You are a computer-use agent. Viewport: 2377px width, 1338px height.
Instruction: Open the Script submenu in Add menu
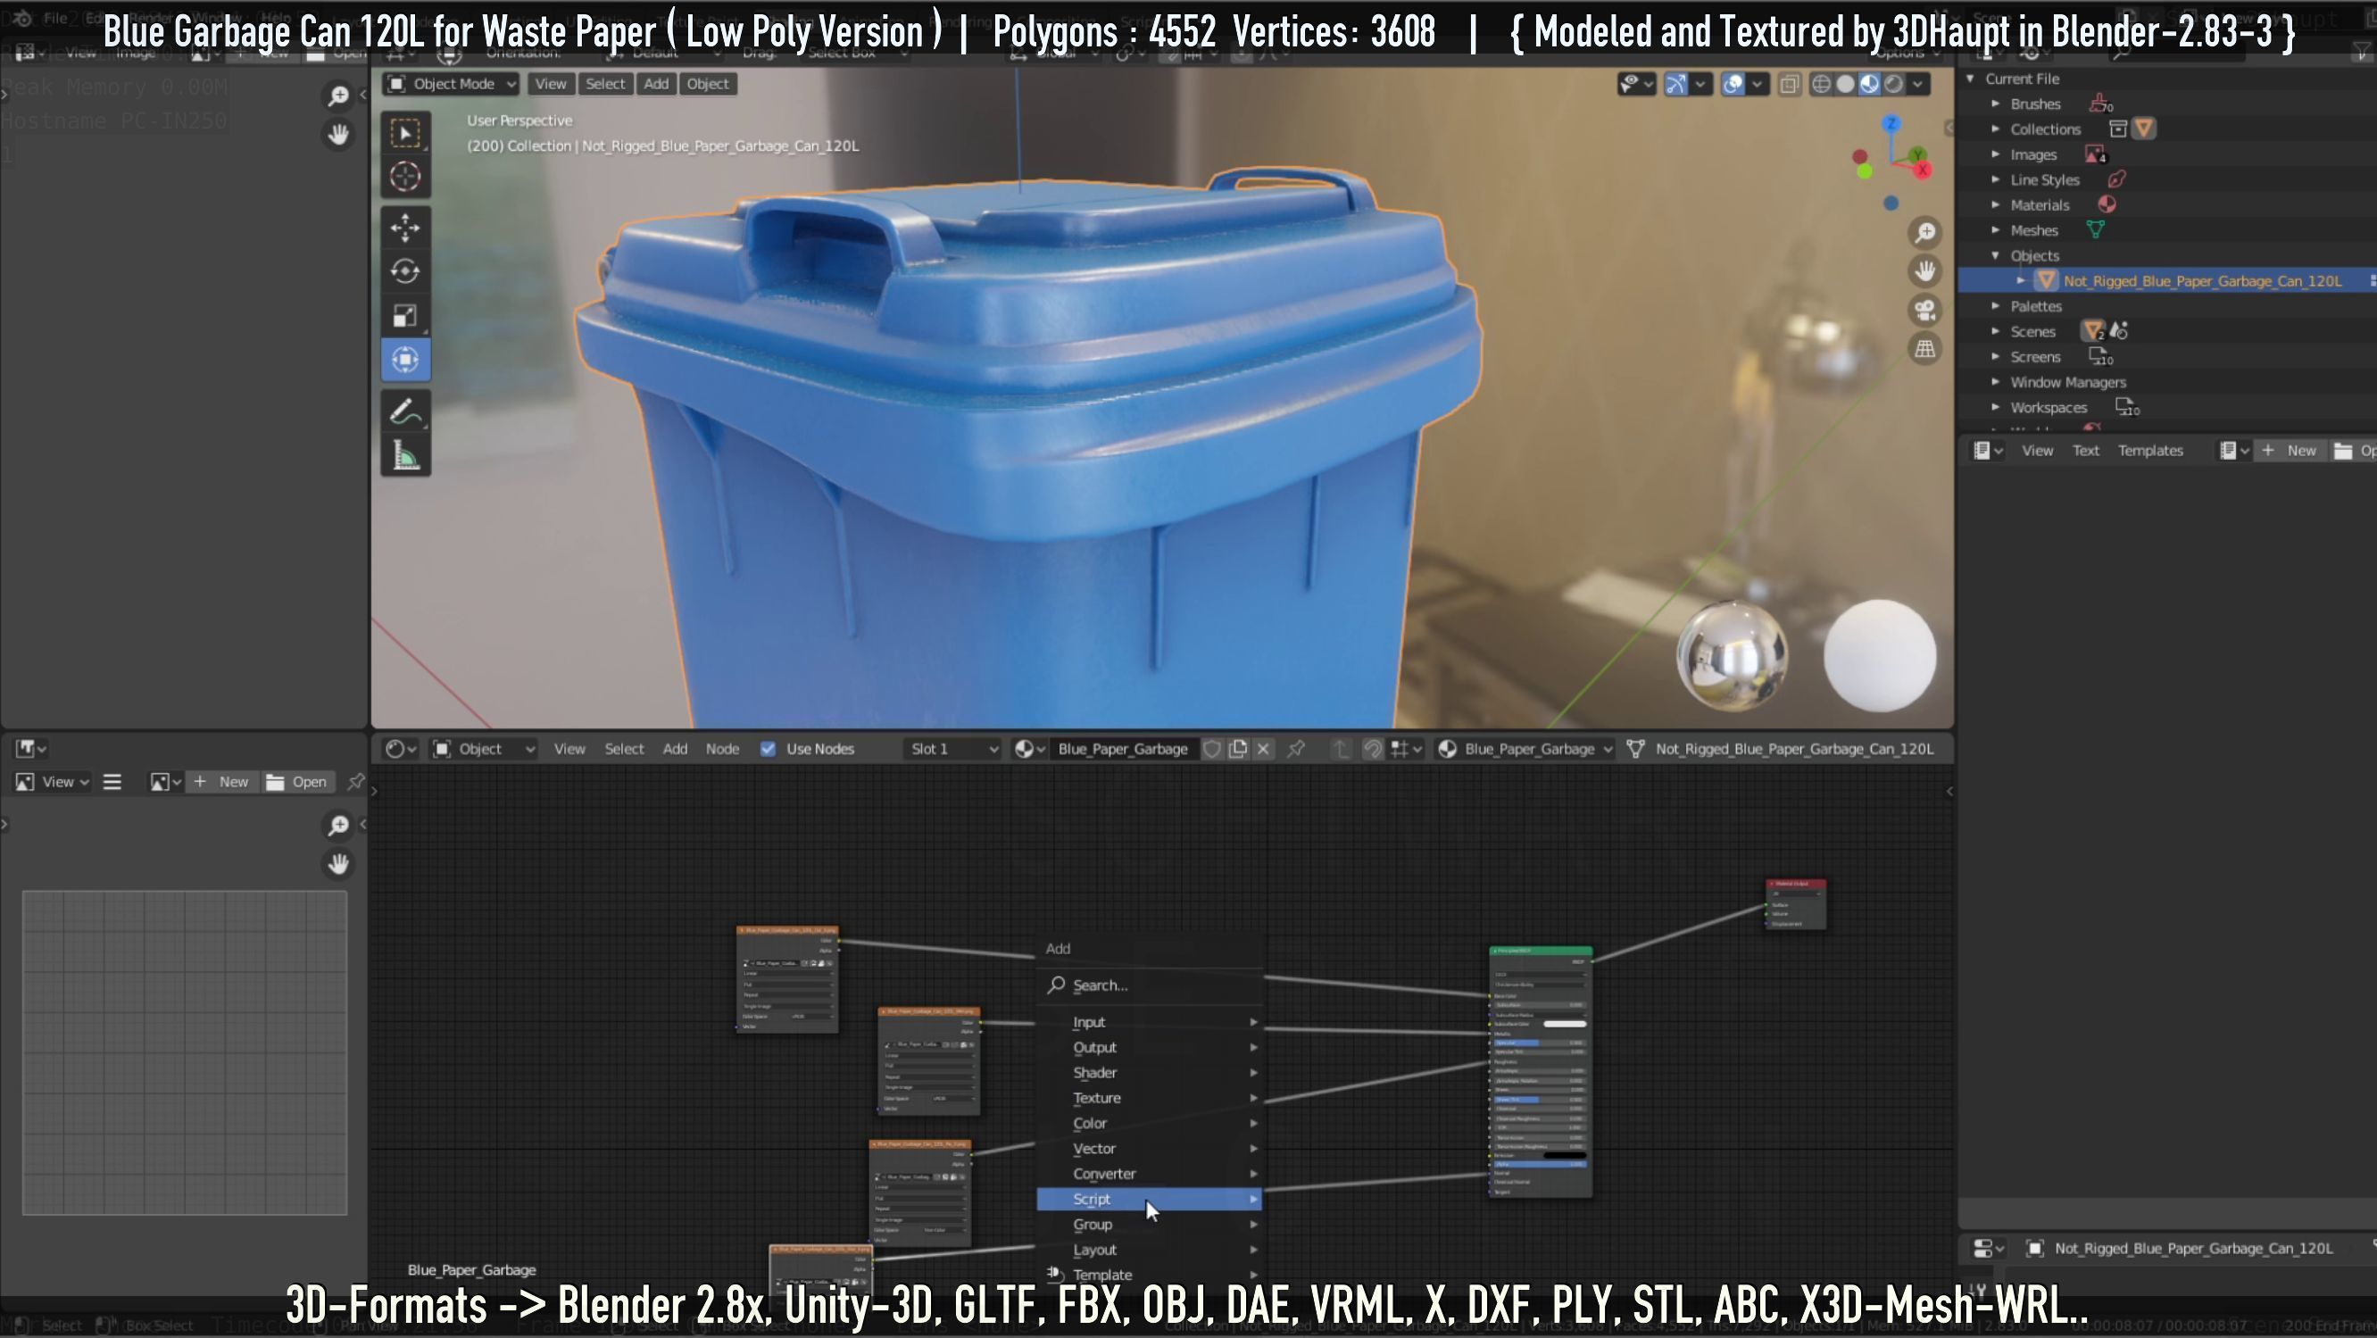point(1149,1200)
